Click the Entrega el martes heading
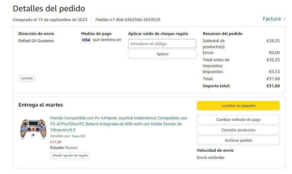292x174 pixels. pos(41,105)
